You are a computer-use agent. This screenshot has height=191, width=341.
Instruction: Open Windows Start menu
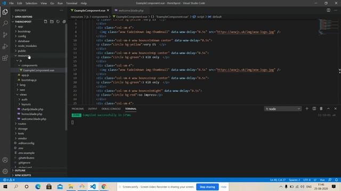(5, 187)
